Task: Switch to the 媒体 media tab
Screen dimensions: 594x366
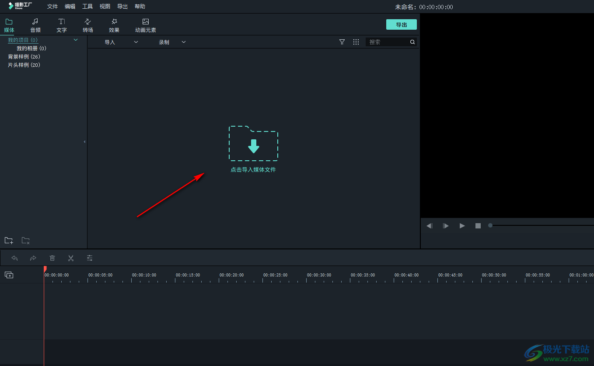Action: click(9, 26)
